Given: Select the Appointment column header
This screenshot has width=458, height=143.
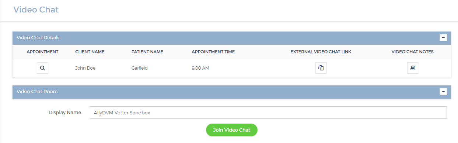Looking at the screenshot, I should [x=42, y=52].
